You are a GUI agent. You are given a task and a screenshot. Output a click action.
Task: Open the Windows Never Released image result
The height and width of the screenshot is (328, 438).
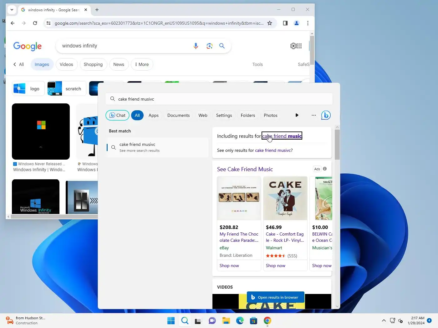point(41,132)
